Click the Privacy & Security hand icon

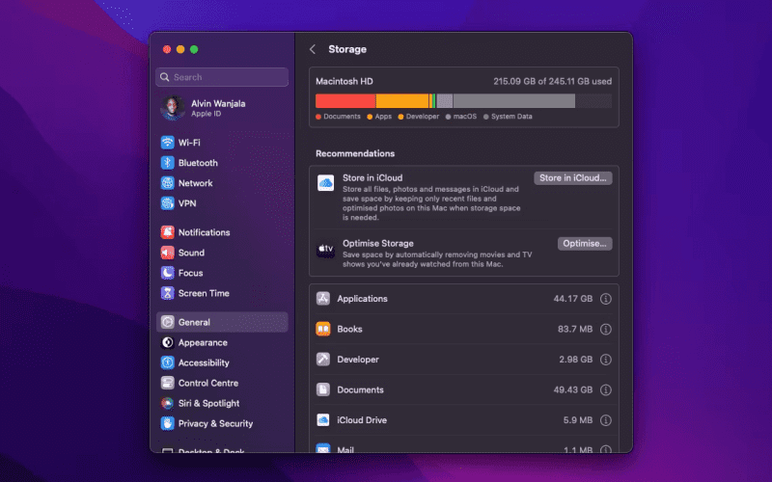pyautogui.click(x=167, y=423)
